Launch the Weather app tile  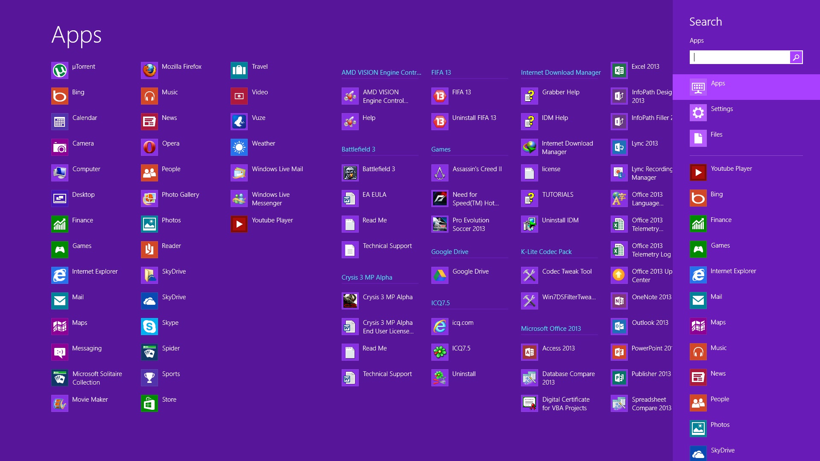click(x=239, y=147)
